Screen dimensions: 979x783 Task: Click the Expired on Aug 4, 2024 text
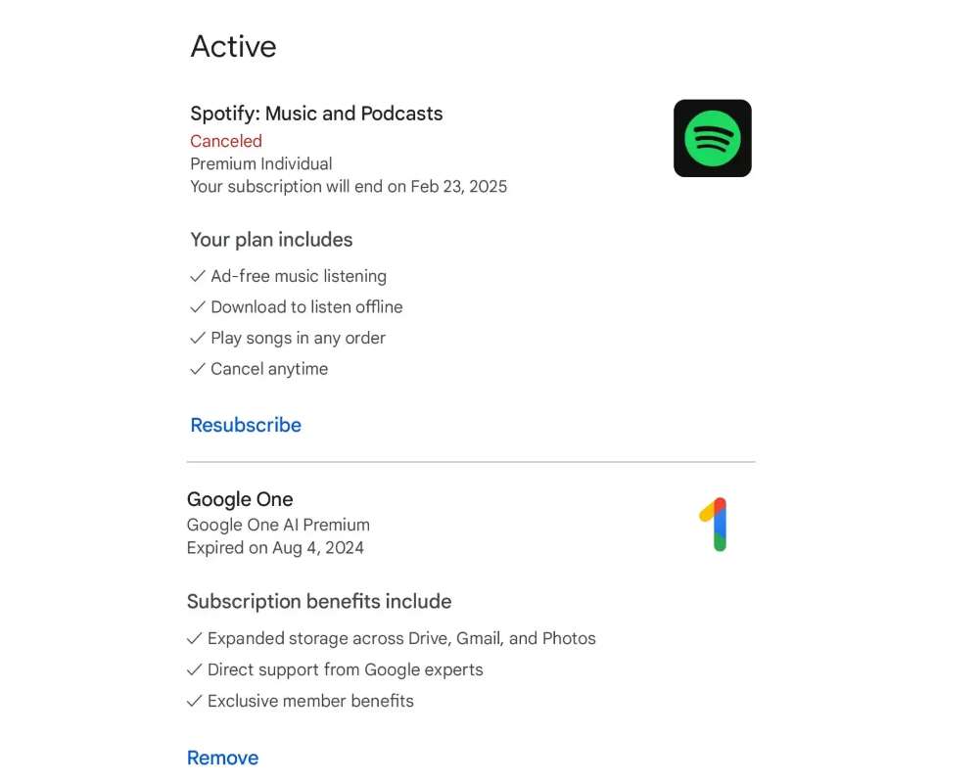pos(275,548)
